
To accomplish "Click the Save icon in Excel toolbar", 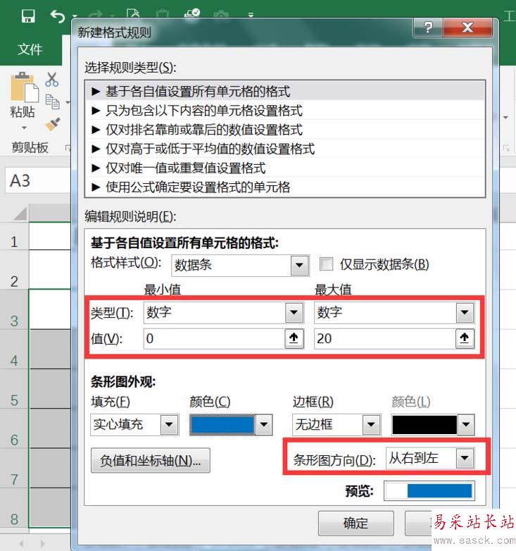I will coord(28,16).
